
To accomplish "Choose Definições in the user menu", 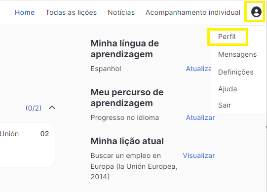I will click(x=236, y=72).
